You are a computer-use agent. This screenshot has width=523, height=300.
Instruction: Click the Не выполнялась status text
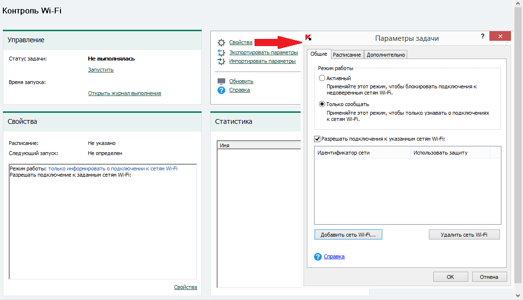(x=111, y=59)
